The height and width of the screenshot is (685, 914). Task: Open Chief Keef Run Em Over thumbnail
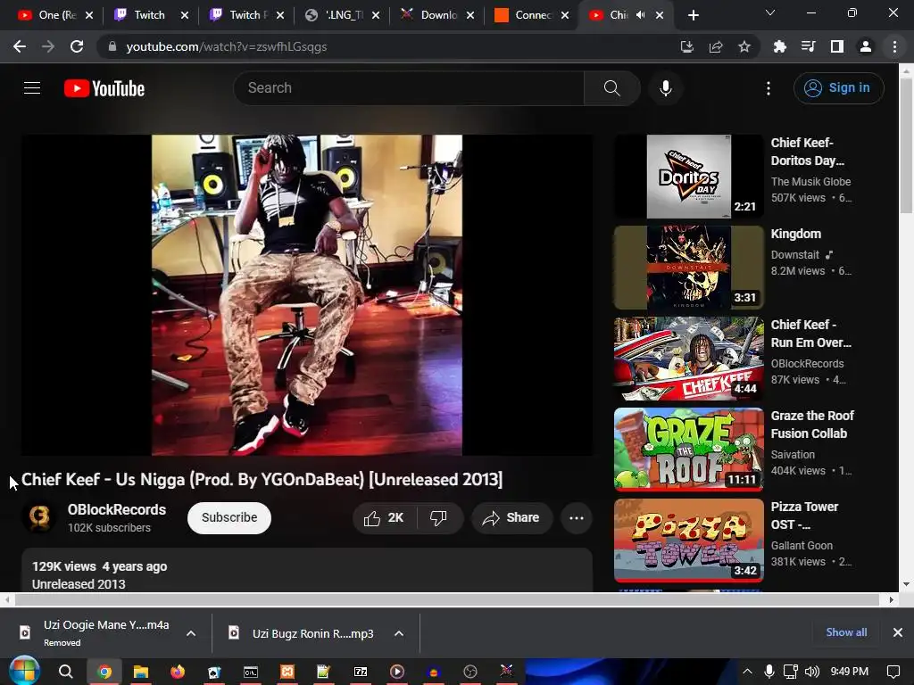pos(689,359)
